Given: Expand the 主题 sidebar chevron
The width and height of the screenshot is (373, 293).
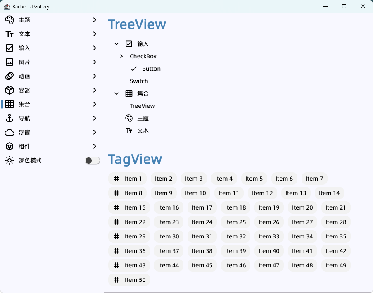Looking at the screenshot, I should click(x=95, y=20).
